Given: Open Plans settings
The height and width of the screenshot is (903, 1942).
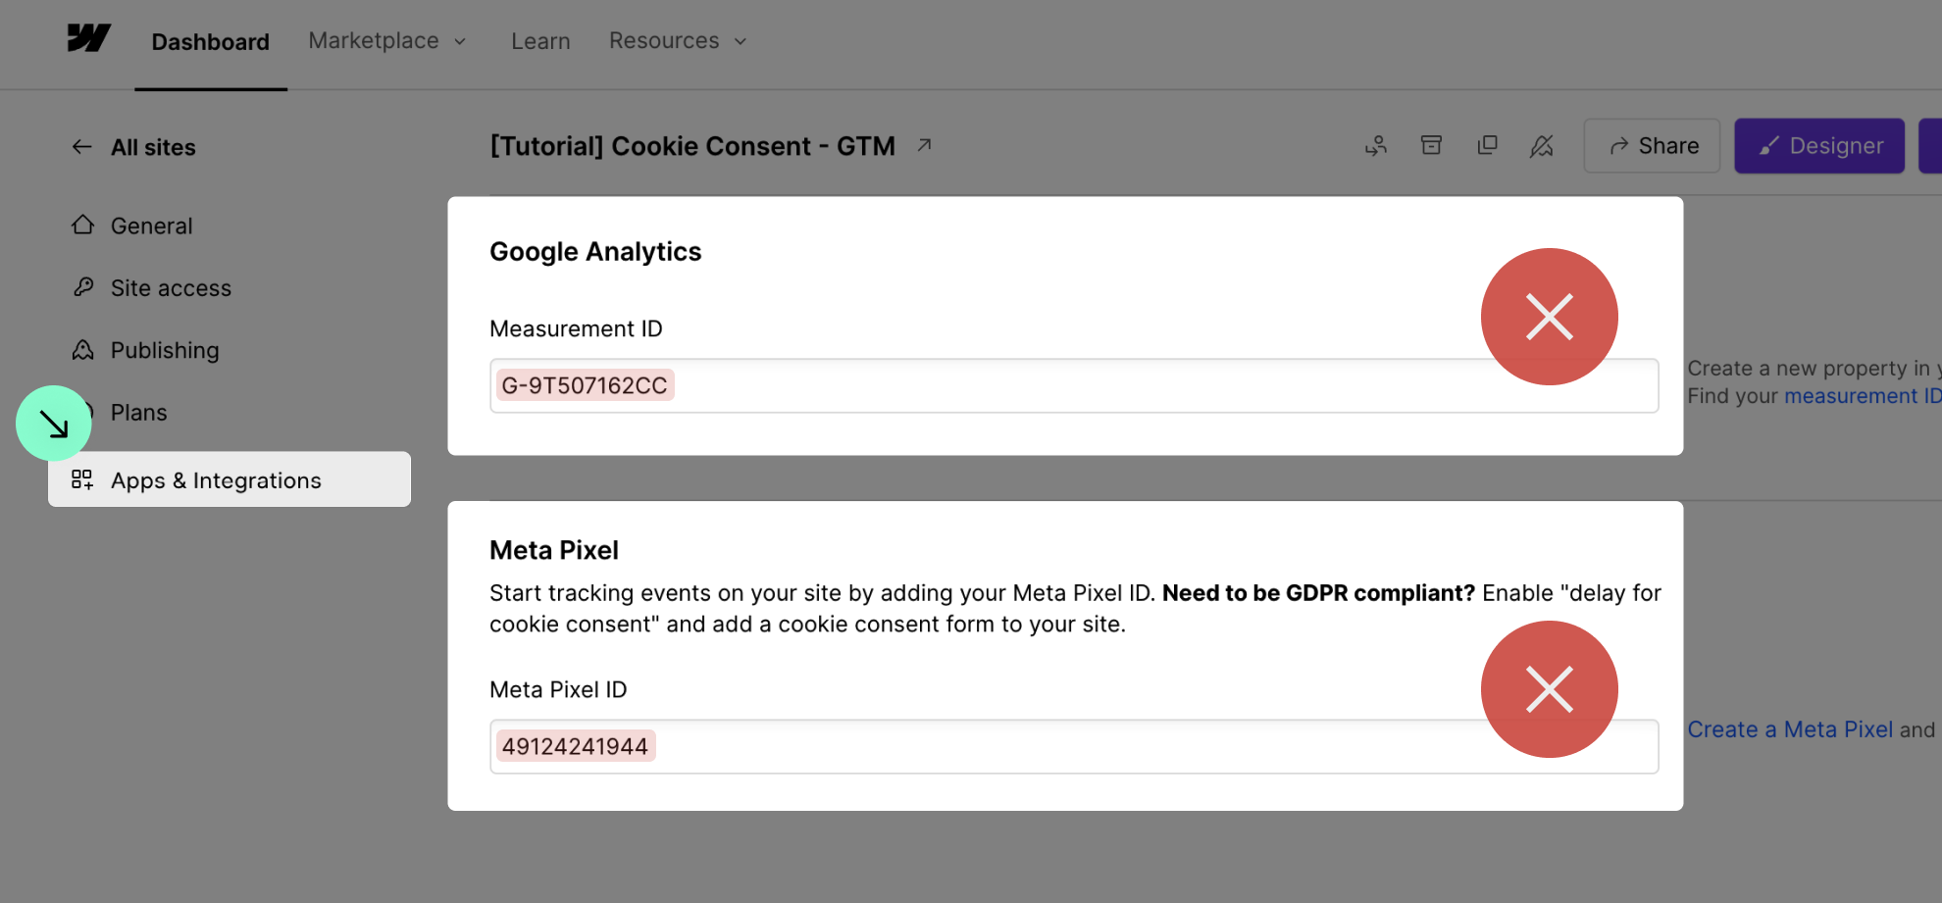Looking at the screenshot, I should tap(138, 413).
